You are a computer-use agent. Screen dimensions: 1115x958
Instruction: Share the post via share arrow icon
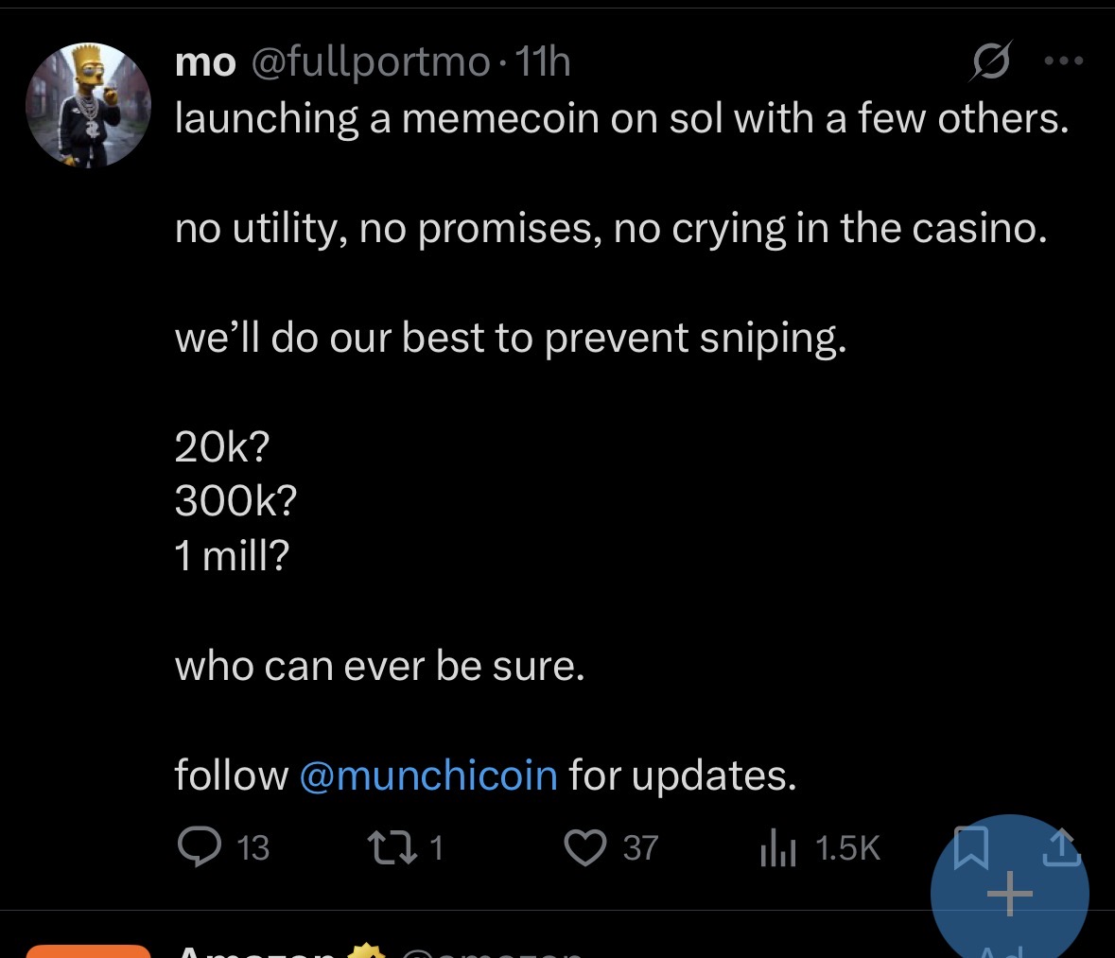click(1063, 845)
